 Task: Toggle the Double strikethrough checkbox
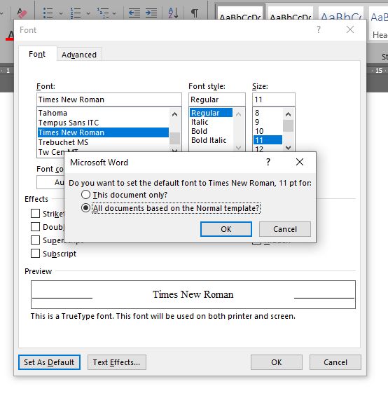(35, 227)
